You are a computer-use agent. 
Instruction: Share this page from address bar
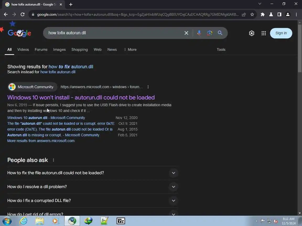(x=244, y=14)
